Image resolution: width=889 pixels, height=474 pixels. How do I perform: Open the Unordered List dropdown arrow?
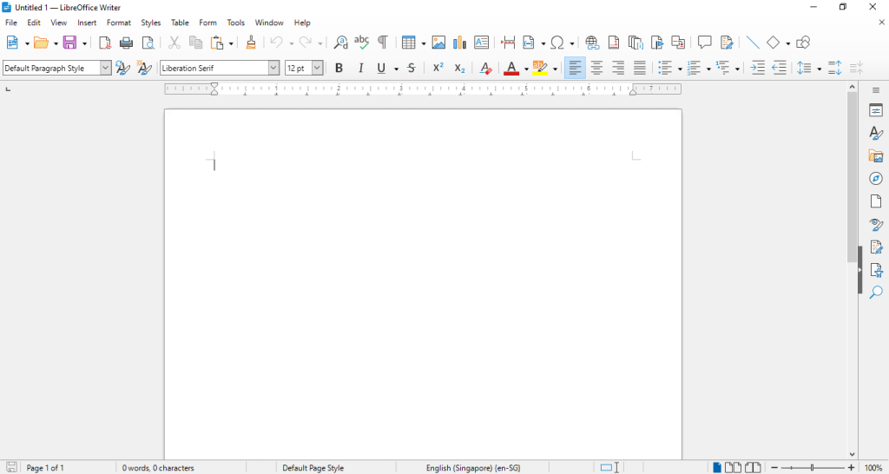click(x=680, y=69)
